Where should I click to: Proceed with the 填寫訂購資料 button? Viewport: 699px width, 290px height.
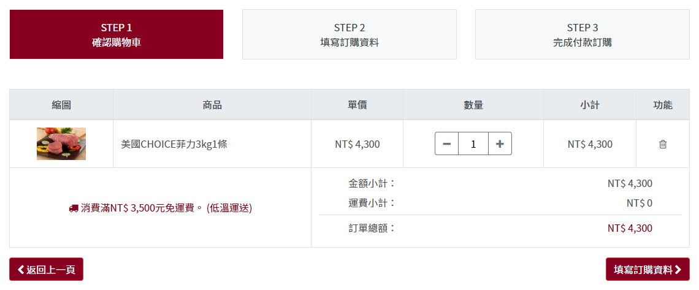click(x=647, y=270)
